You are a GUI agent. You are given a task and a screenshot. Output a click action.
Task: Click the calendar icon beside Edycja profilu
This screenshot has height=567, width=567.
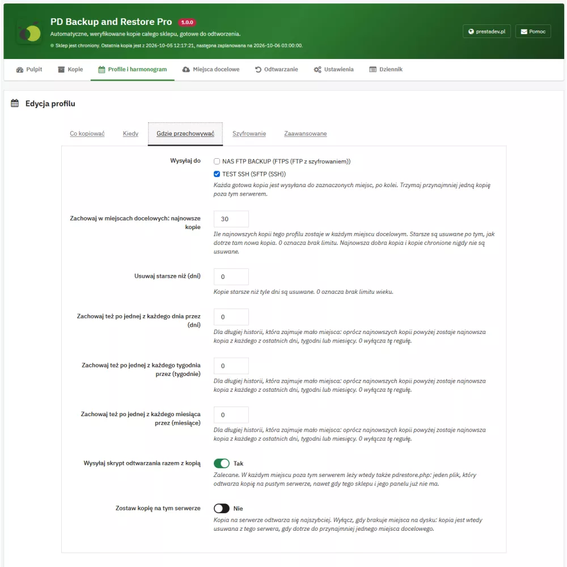(x=15, y=103)
